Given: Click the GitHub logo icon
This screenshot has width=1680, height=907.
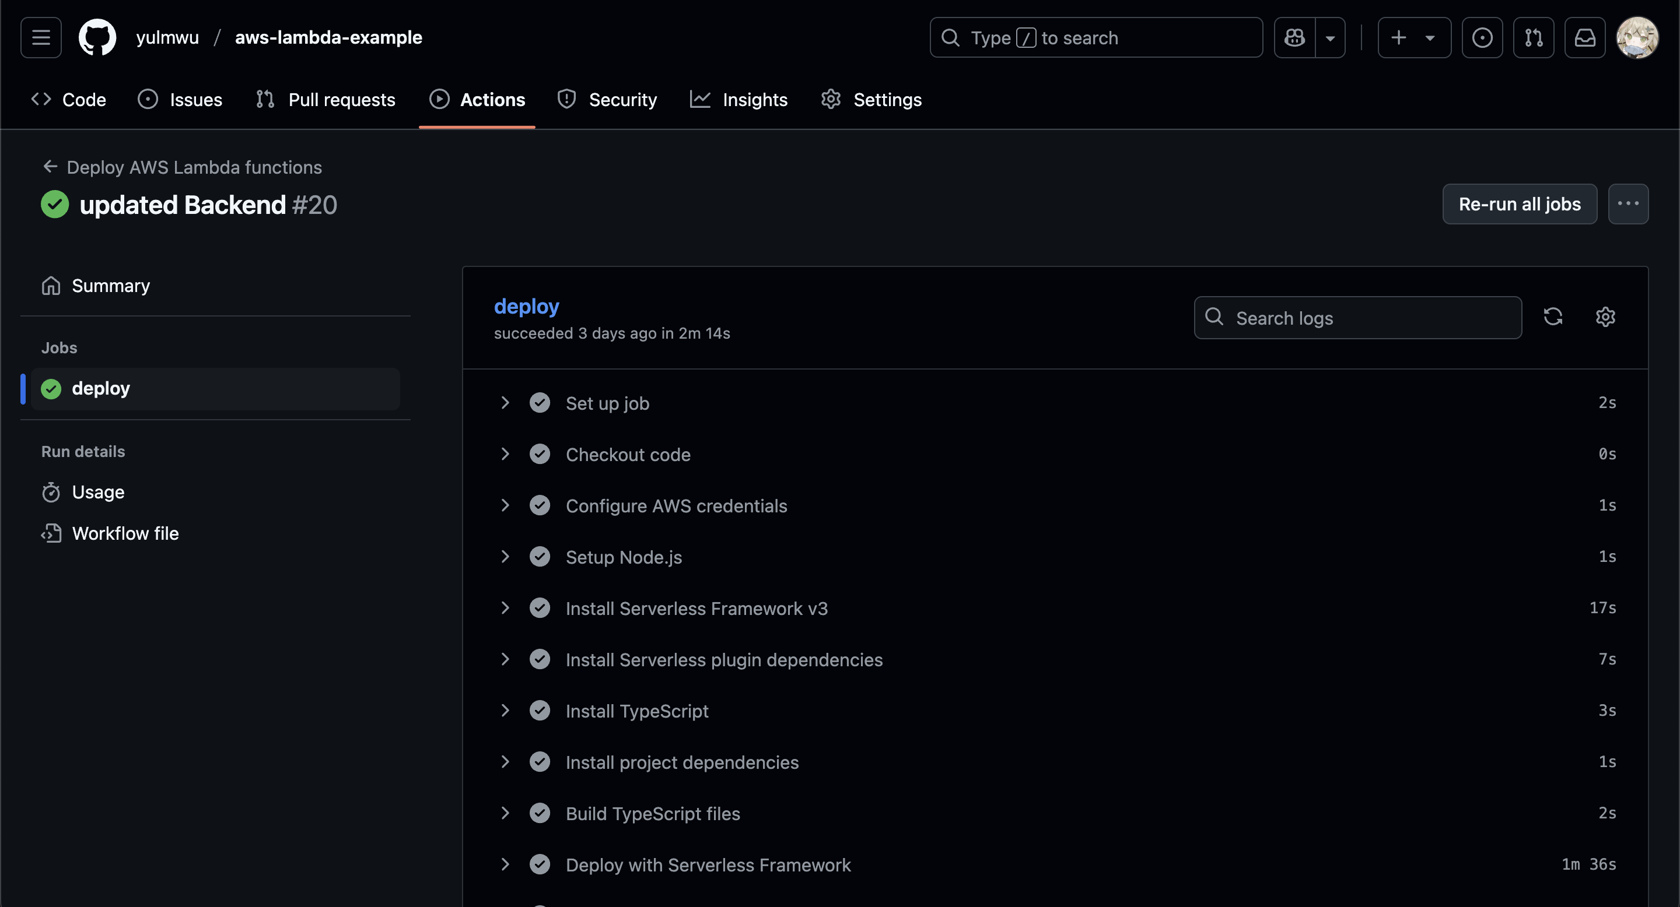Looking at the screenshot, I should 97,38.
